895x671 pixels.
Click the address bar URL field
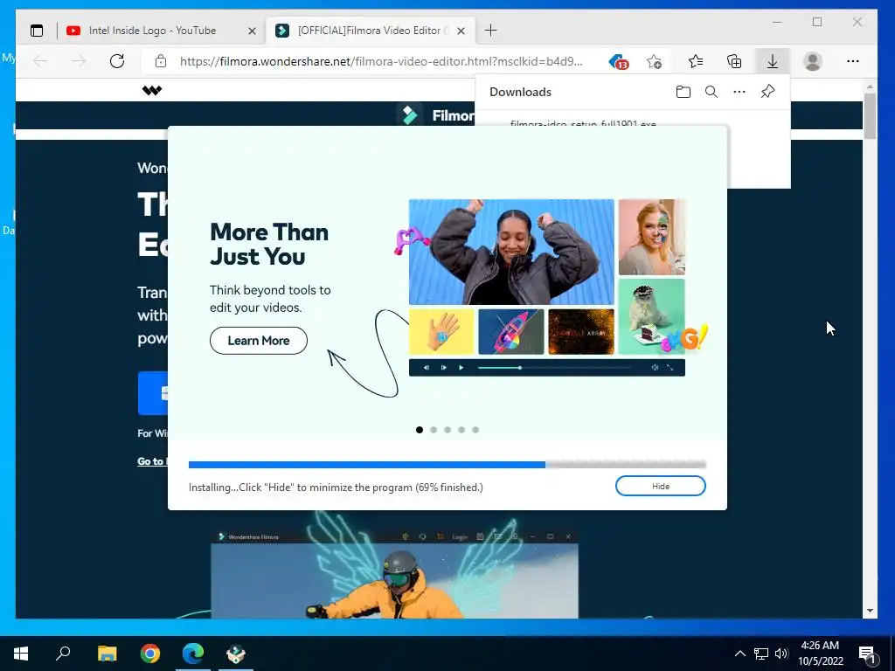[381, 61]
